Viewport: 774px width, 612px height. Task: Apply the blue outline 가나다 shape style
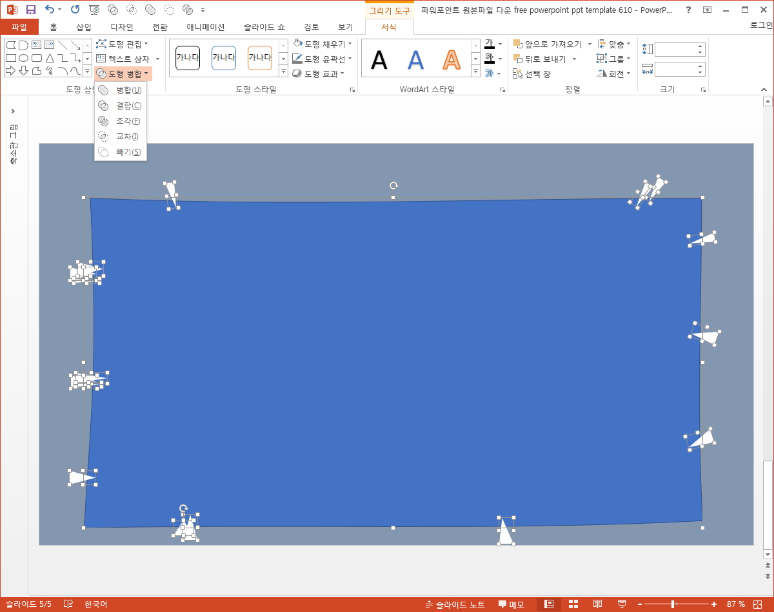pos(224,58)
